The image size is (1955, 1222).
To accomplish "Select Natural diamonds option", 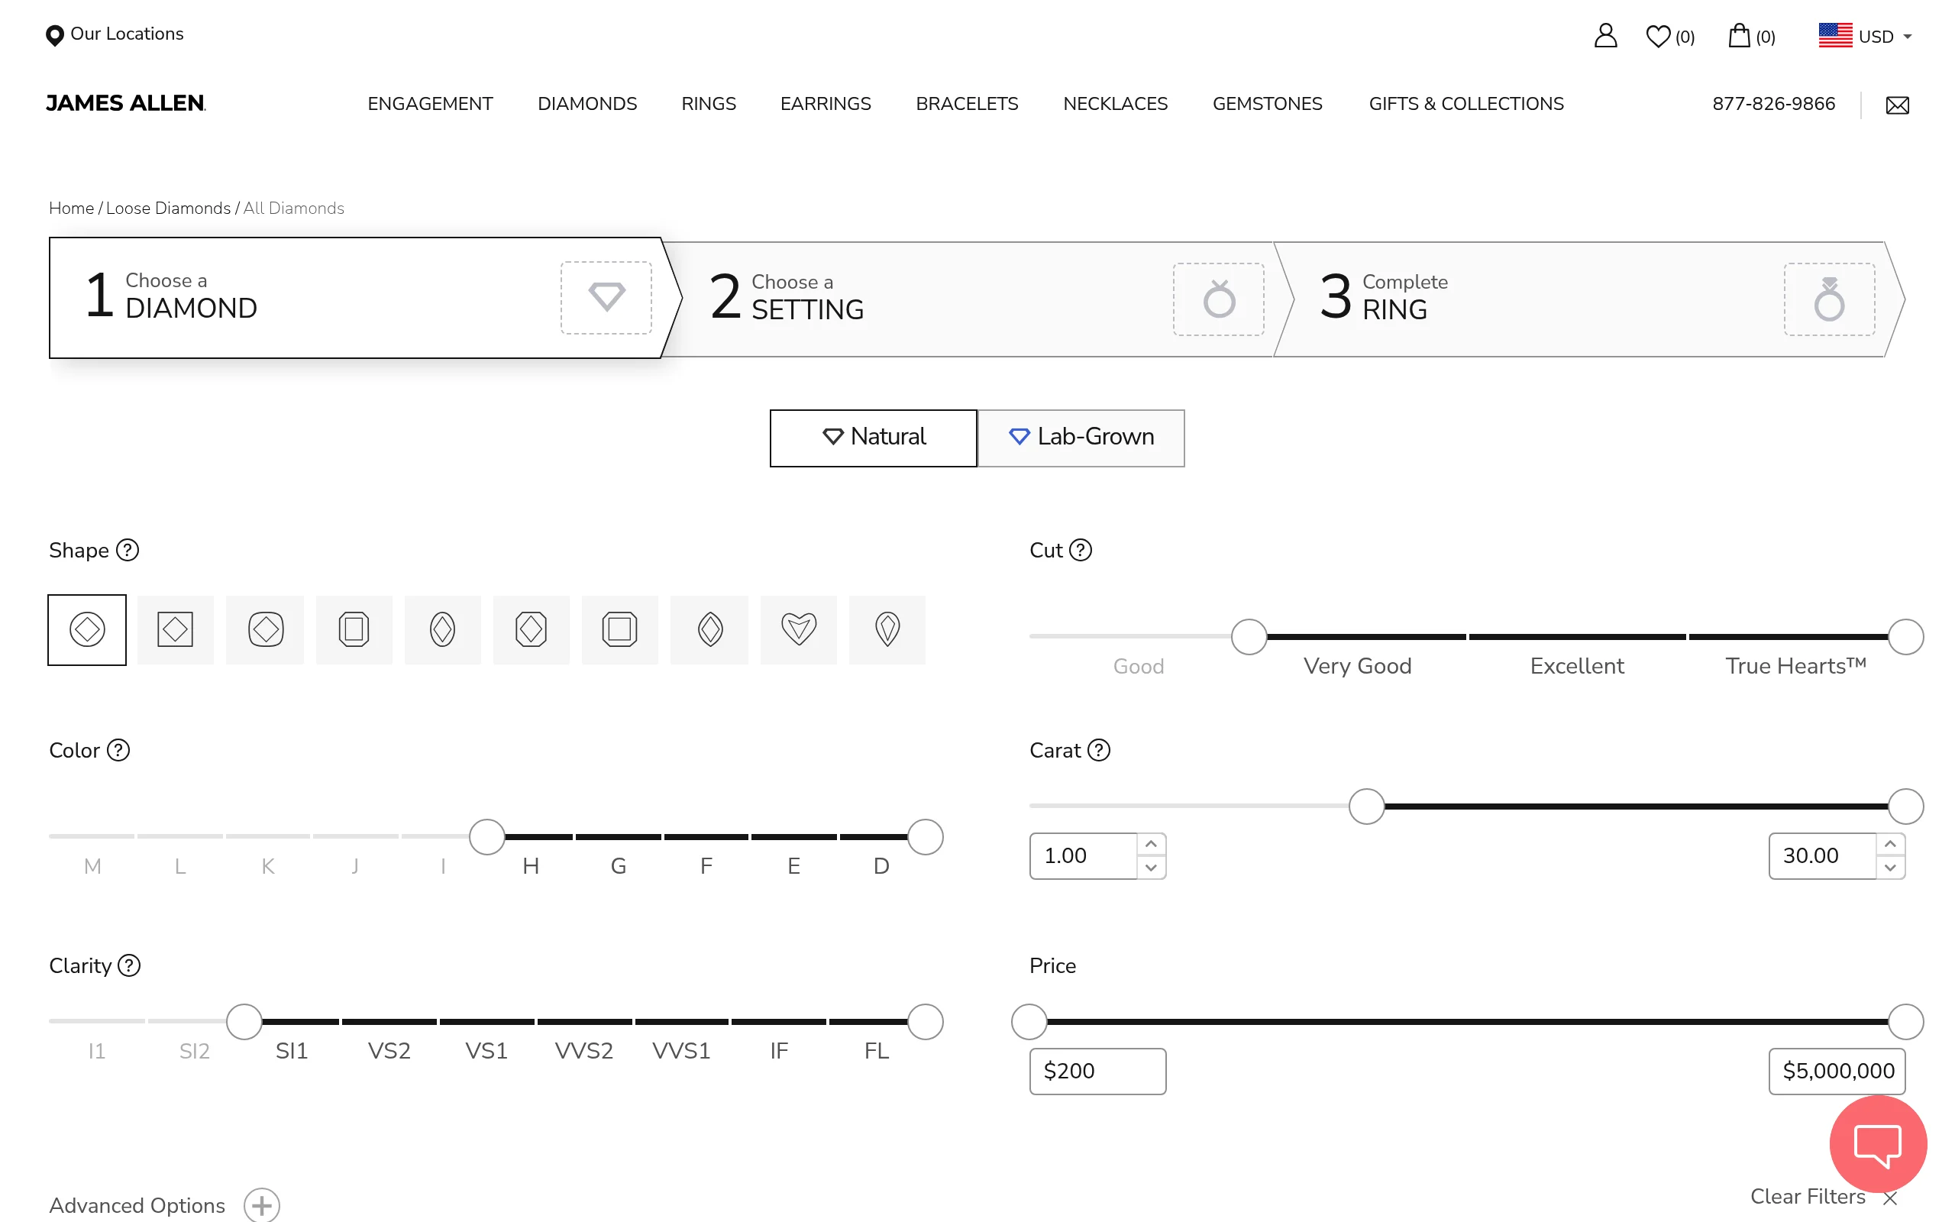I will point(874,437).
